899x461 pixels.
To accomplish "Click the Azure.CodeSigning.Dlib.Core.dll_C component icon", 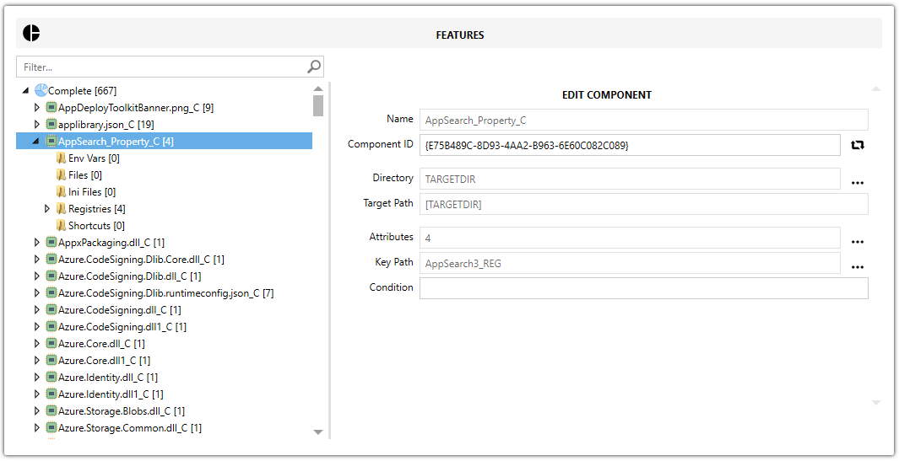I will click(51, 260).
